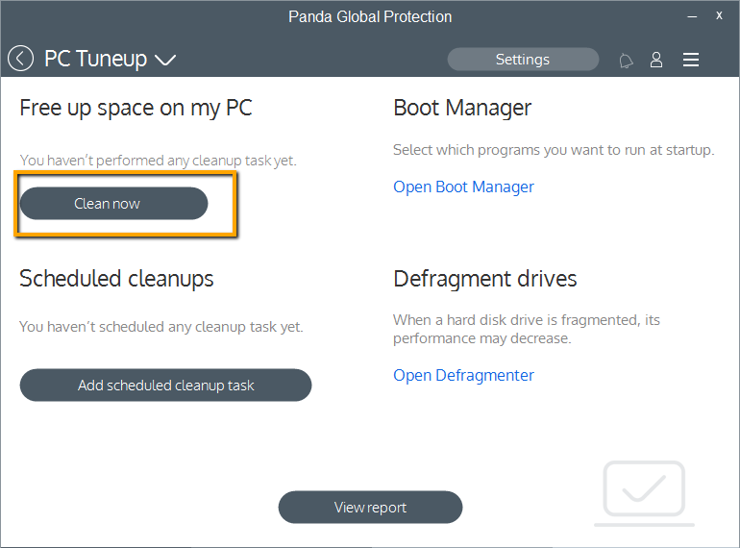Image resolution: width=740 pixels, height=548 pixels.
Task: Click Add scheduled cleanup task button
Action: tap(165, 386)
